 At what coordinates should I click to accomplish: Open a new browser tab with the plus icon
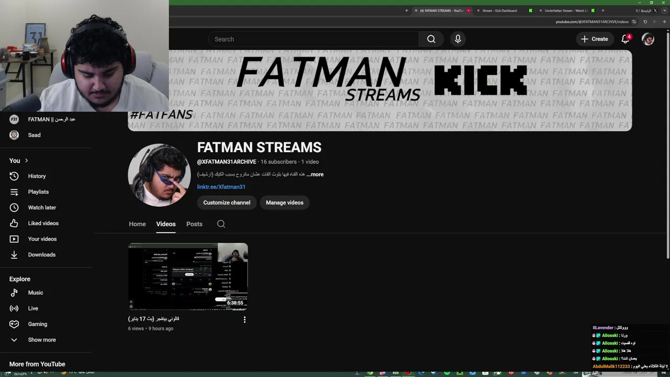406,10
